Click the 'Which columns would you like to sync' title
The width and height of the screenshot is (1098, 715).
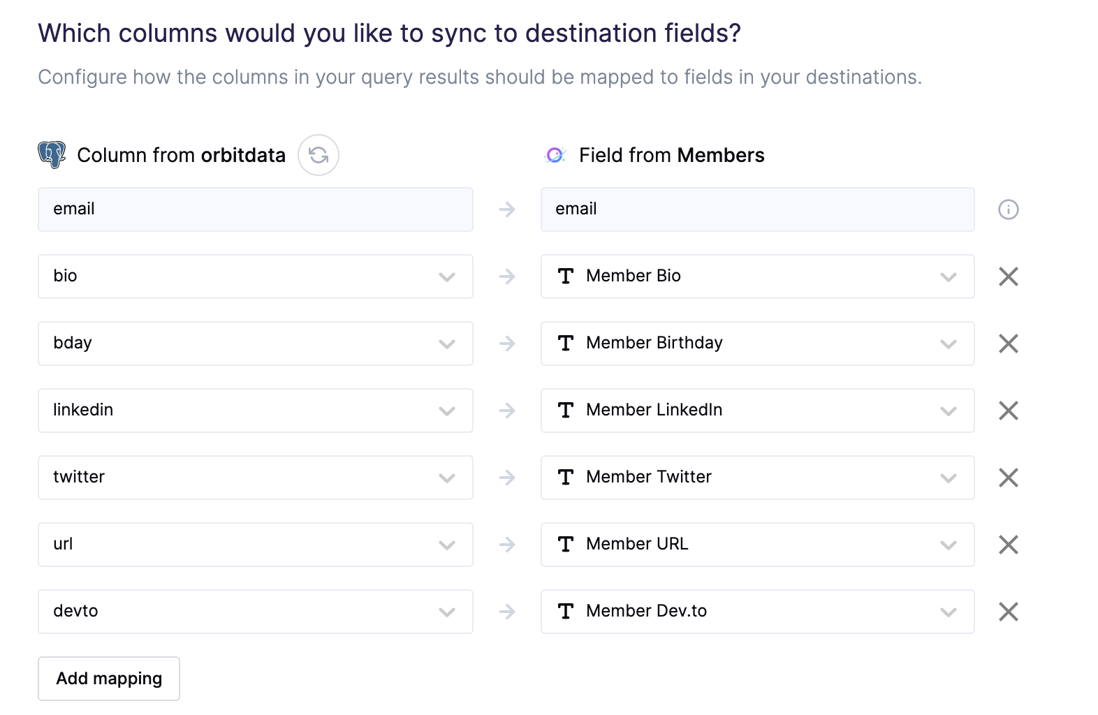[390, 34]
